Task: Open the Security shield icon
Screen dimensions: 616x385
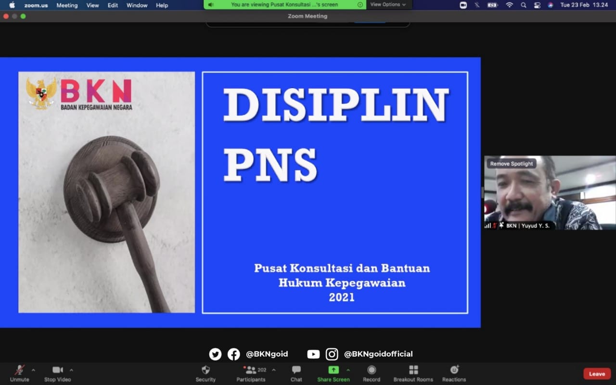Action: click(x=205, y=370)
